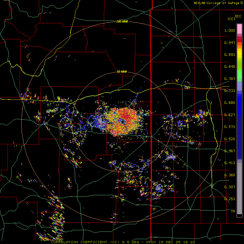244x244 pixels.
Task: Click the 0.947 color scale value
Action: pos(230,43)
